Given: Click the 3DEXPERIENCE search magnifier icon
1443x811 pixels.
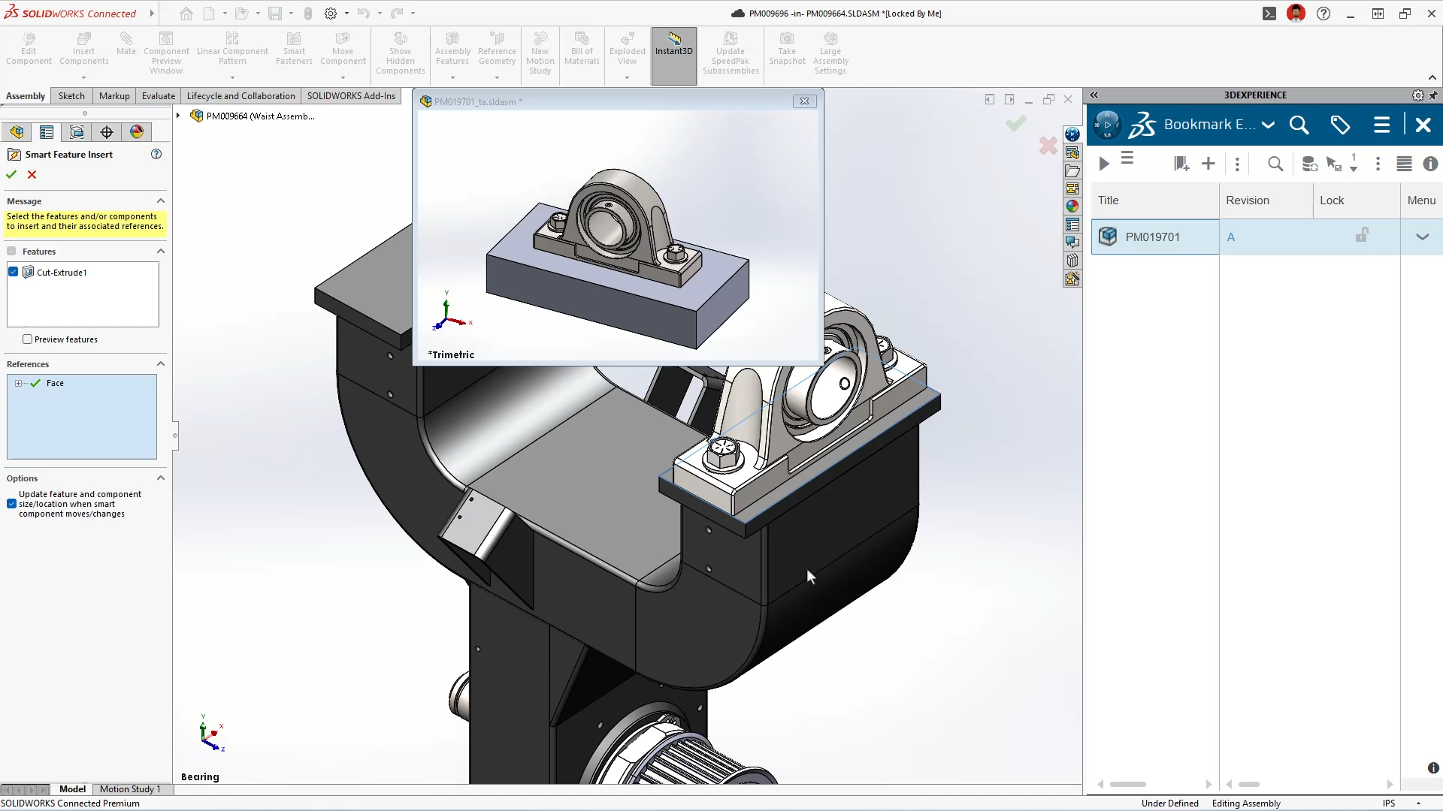Looking at the screenshot, I should 1299,125.
